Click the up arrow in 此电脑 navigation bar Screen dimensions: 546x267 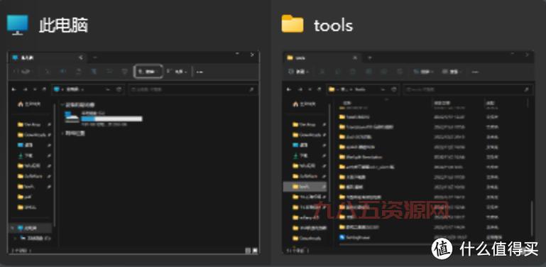click(x=44, y=89)
